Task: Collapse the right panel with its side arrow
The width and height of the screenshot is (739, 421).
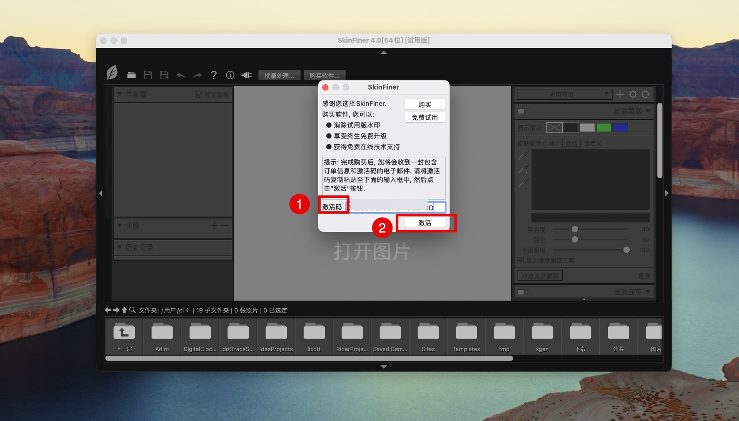Action: (x=667, y=193)
